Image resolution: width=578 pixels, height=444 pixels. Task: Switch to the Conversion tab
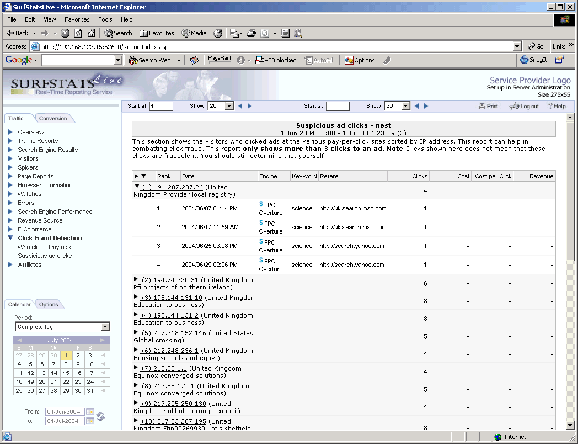click(x=53, y=118)
